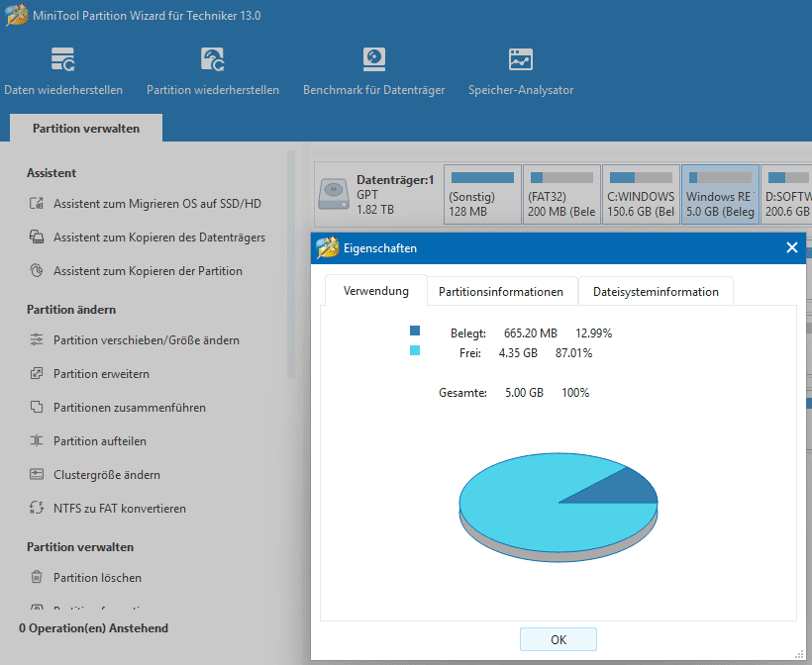Click the light cyan Frei color swatch
The image size is (812, 665).
click(415, 350)
